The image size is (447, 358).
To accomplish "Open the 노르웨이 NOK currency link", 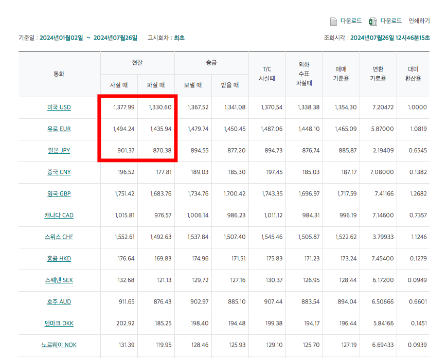I will pos(59,345).
